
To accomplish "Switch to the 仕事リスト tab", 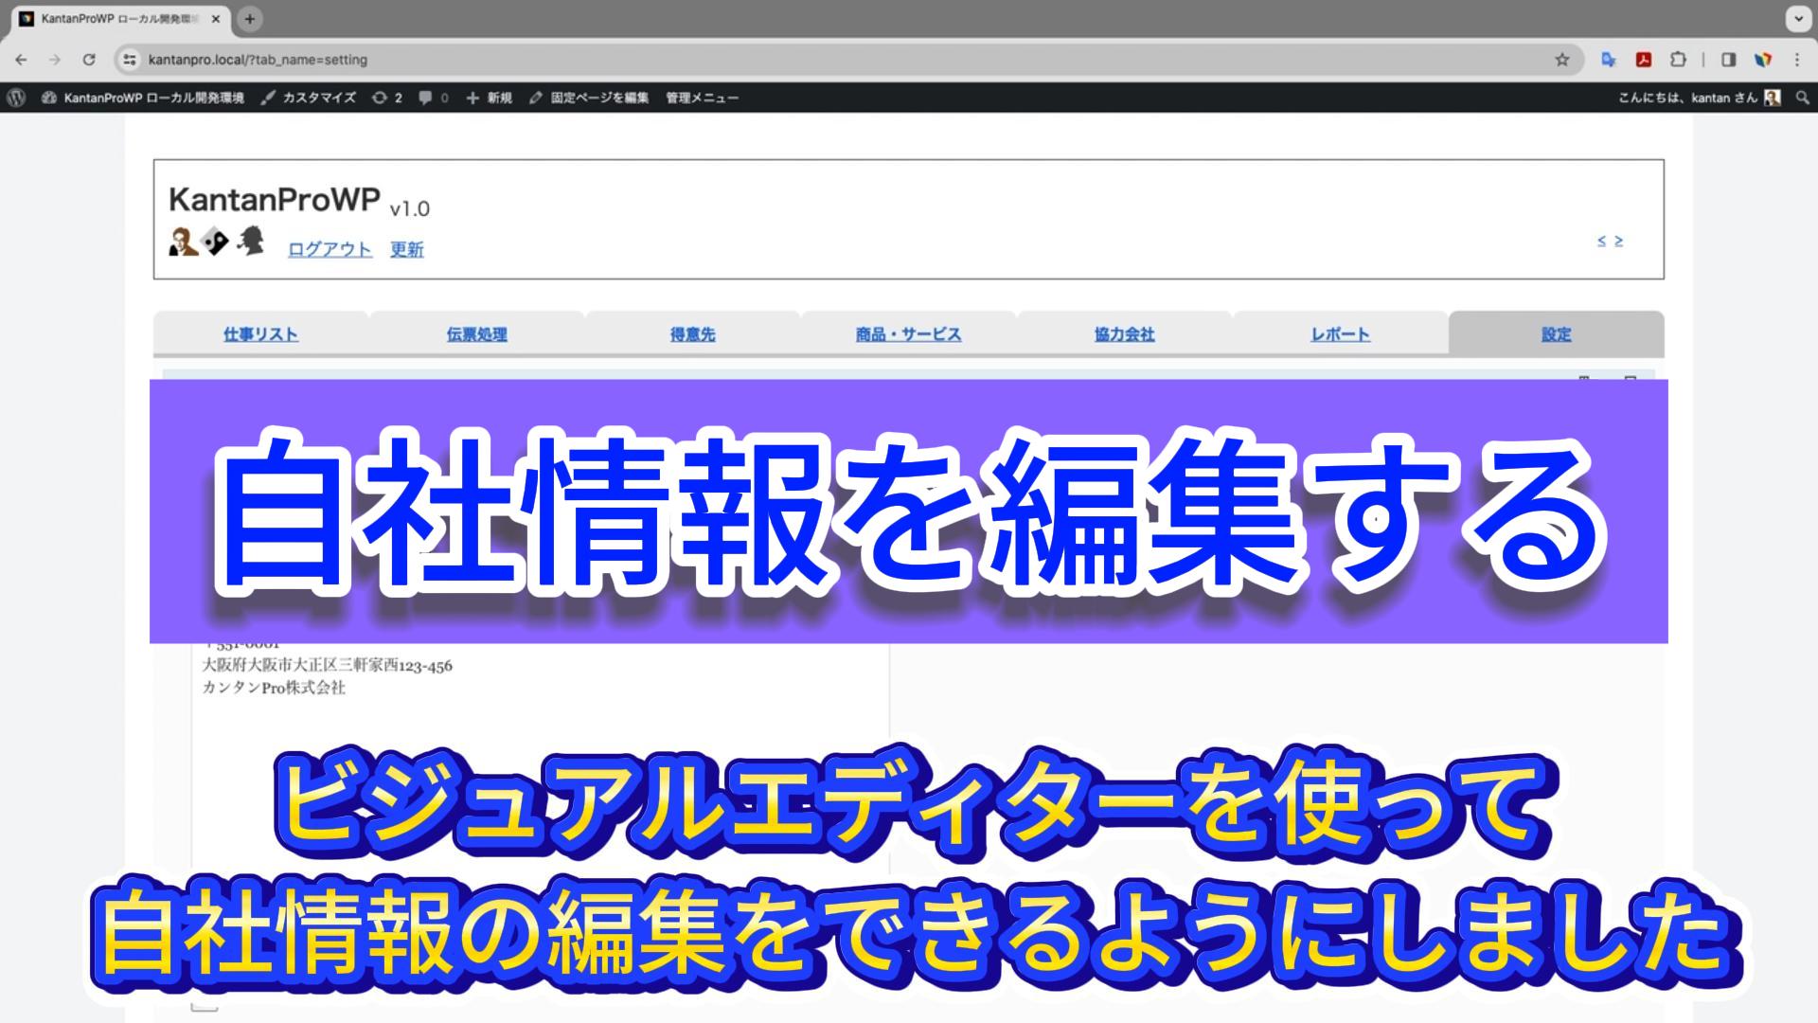I will tap(260, 334).
